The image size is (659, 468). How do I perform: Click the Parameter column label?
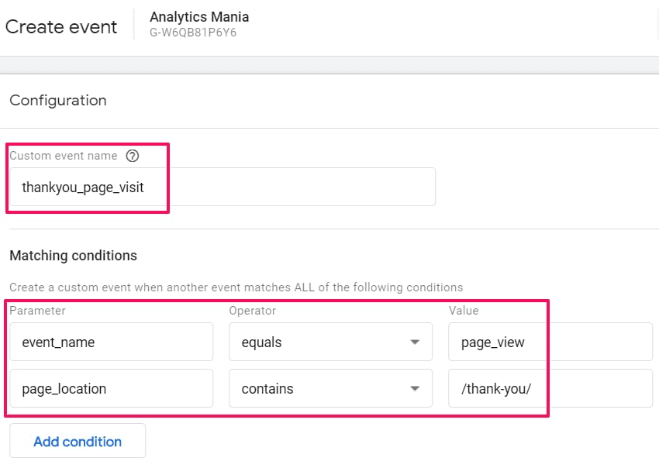37,311
